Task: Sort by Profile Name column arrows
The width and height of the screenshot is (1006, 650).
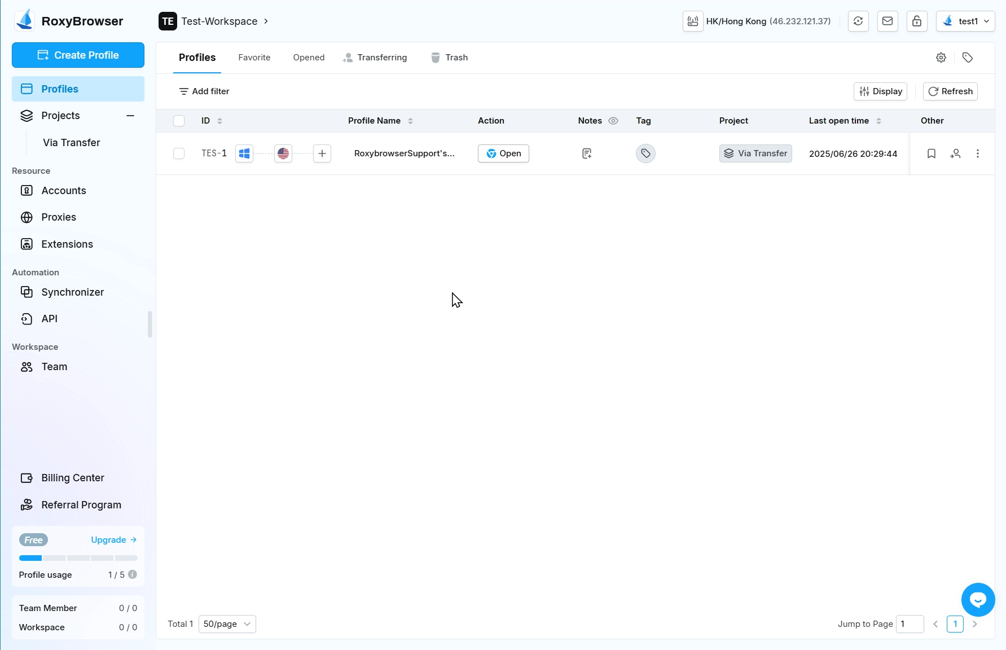Action: tap(411, 121)
